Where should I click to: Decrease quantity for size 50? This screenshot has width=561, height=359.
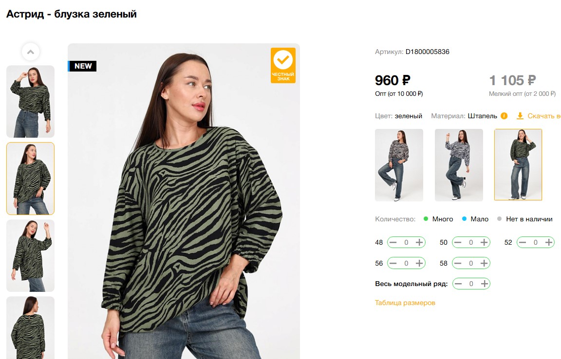[x=458, y=242]
